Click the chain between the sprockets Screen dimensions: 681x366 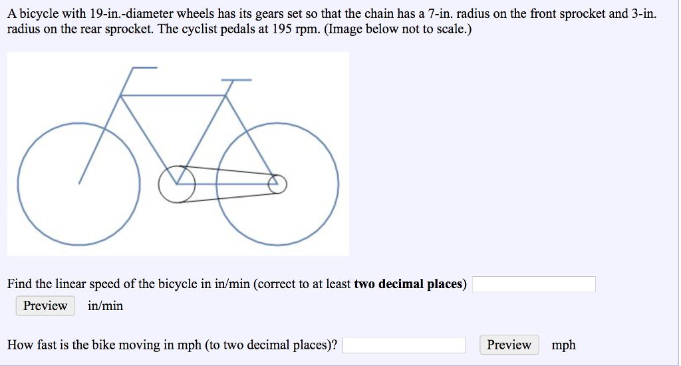tap(229, 170)
